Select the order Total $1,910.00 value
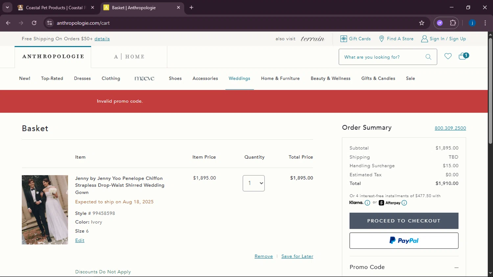 [447, 183]
